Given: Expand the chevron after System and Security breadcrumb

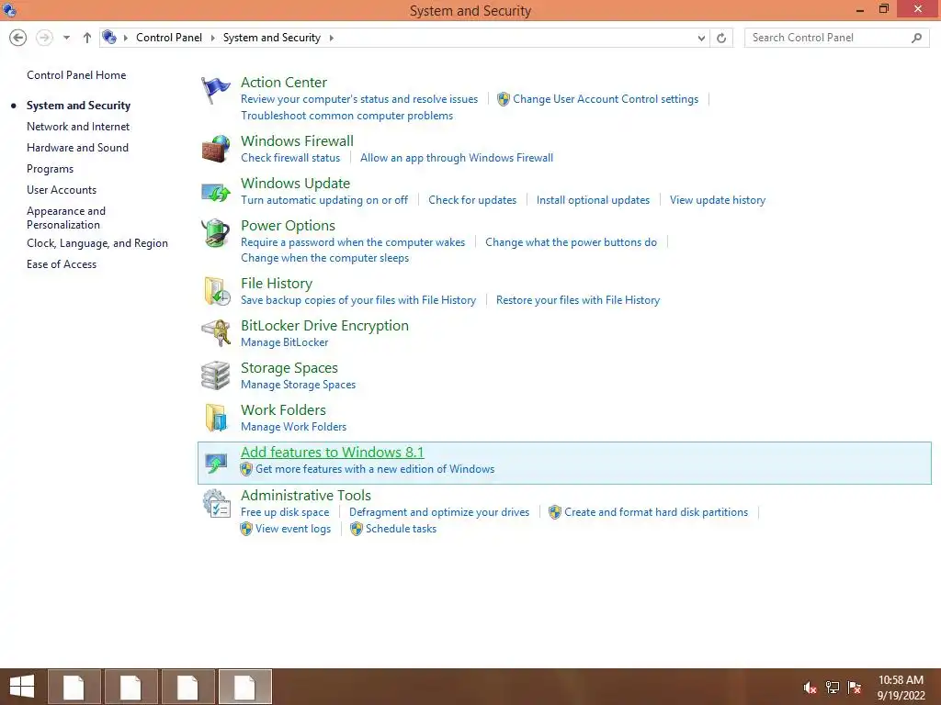Looking at the screenshot, I should [331, 38].
